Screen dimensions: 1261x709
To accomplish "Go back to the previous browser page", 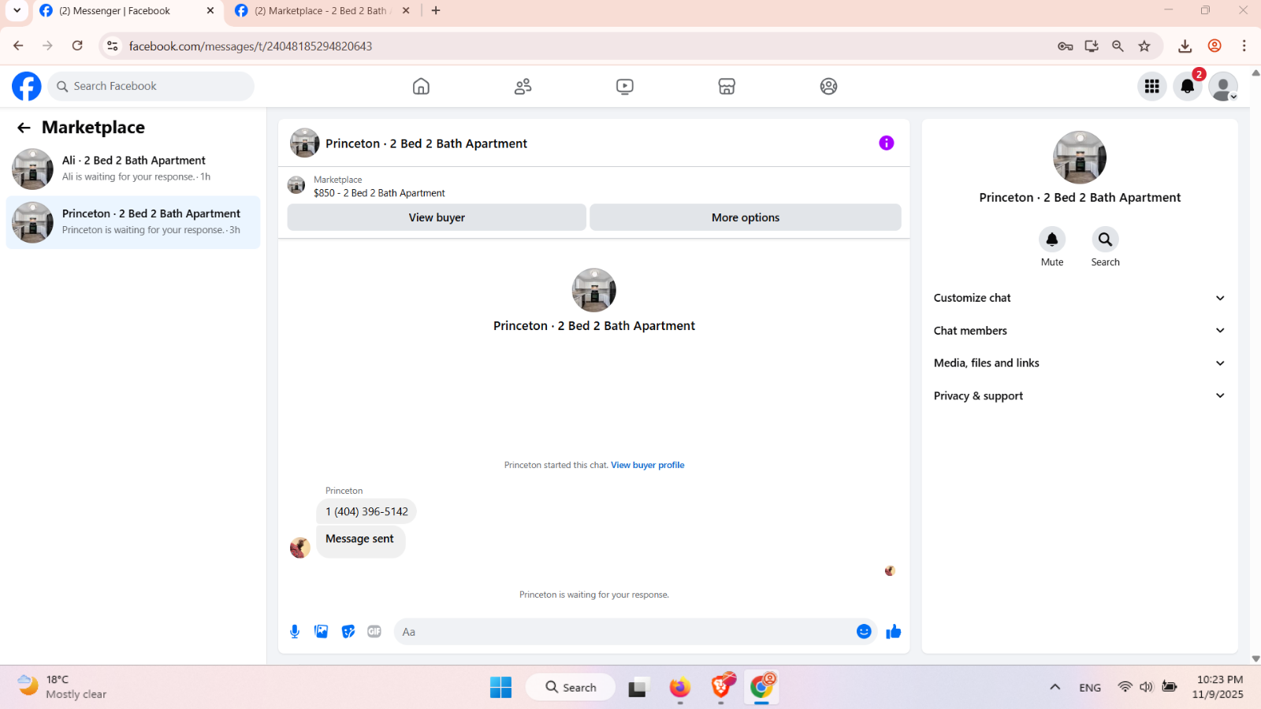I will (x=18, y=46).
